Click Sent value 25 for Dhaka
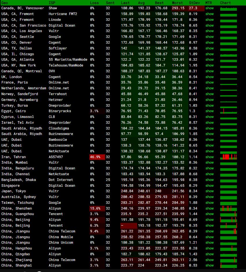Image resolution: width=246 pixels, height=272 pixels. [x=108, y=180]
